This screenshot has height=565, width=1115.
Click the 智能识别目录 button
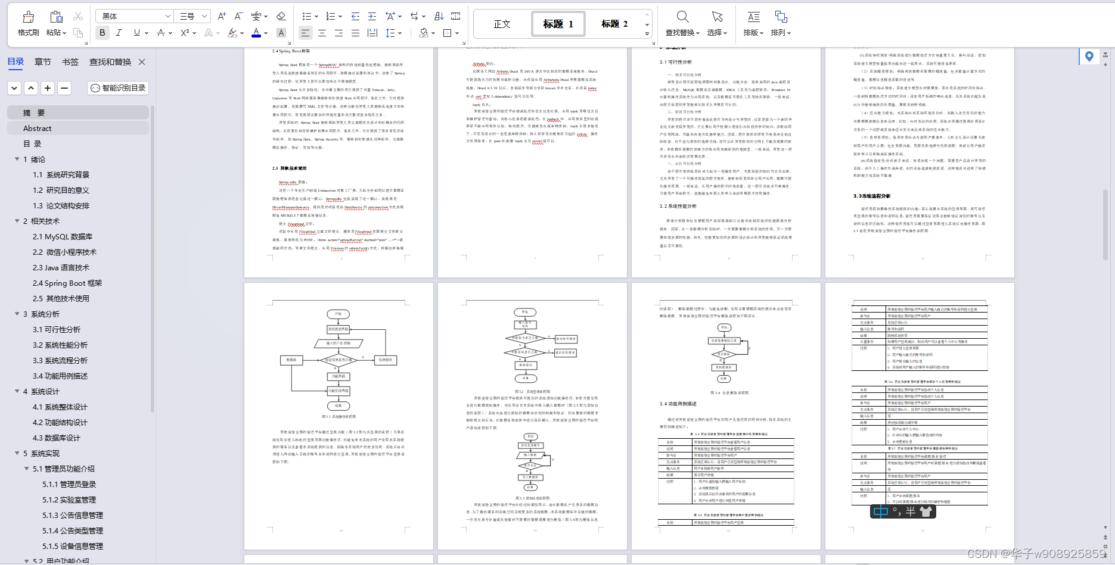coord(118,88)
